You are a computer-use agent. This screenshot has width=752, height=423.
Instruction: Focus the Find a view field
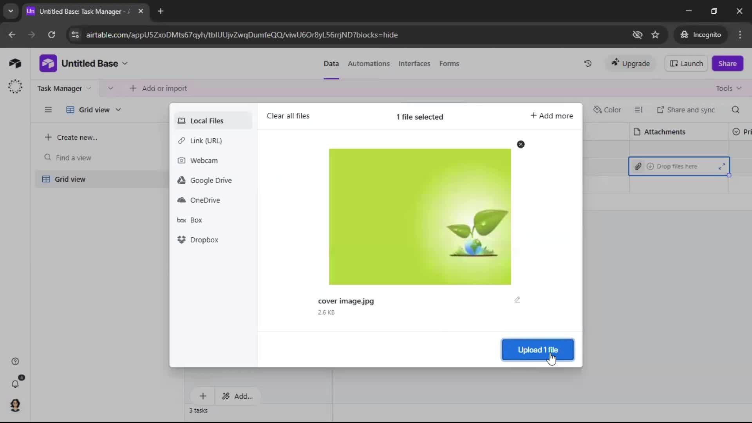pyautogui.click(x=102, y=157)
